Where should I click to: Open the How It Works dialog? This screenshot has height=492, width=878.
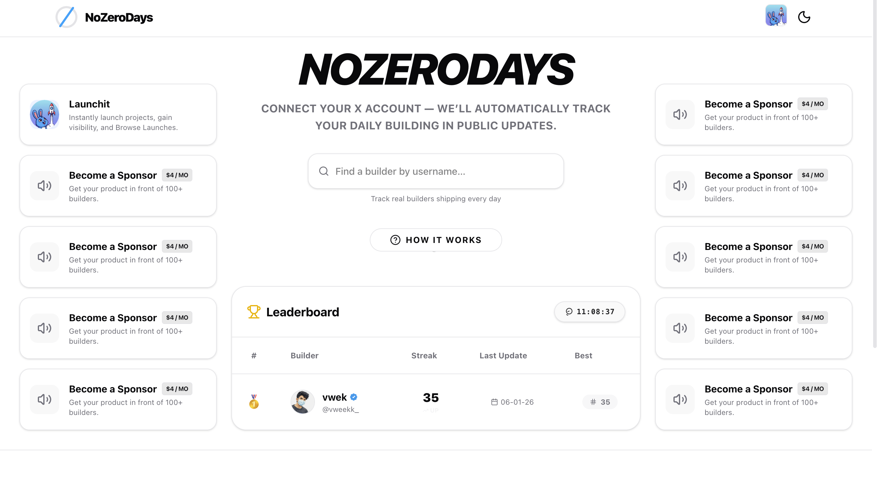[x=436, y=240]
